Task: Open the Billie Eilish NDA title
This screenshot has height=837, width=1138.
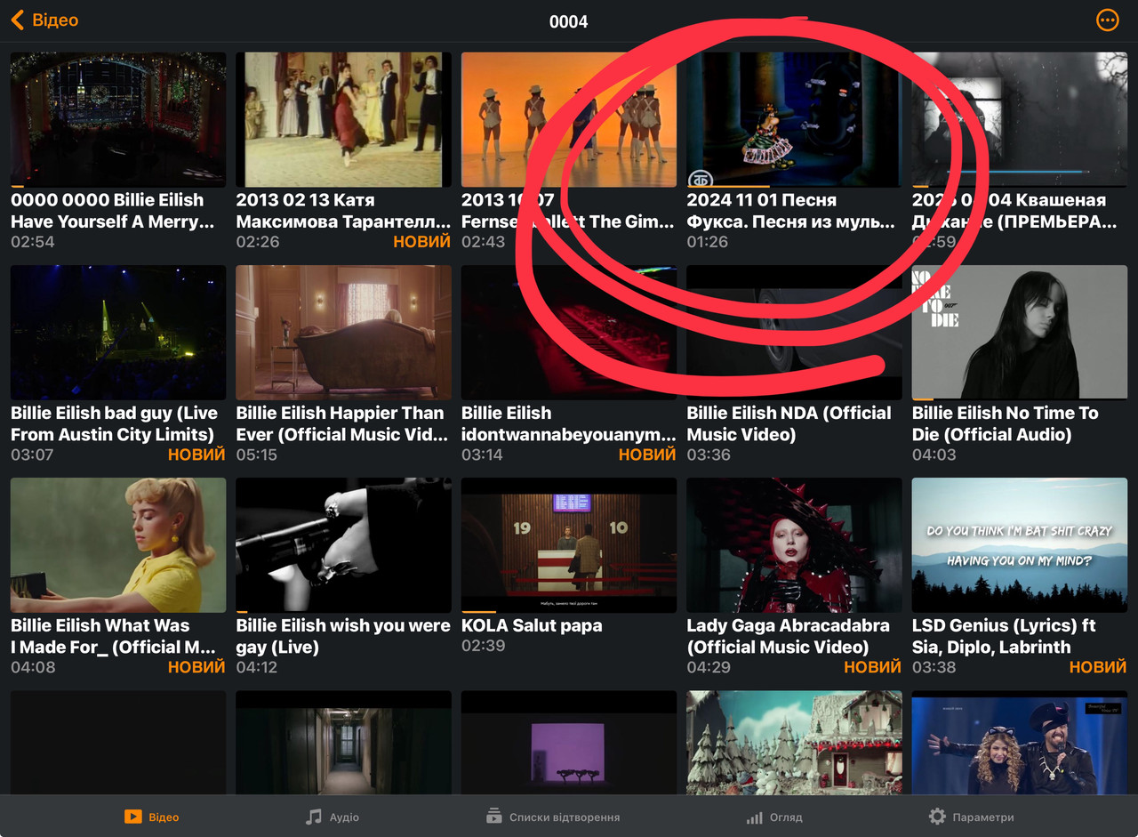Action: [x=789, y=423]
